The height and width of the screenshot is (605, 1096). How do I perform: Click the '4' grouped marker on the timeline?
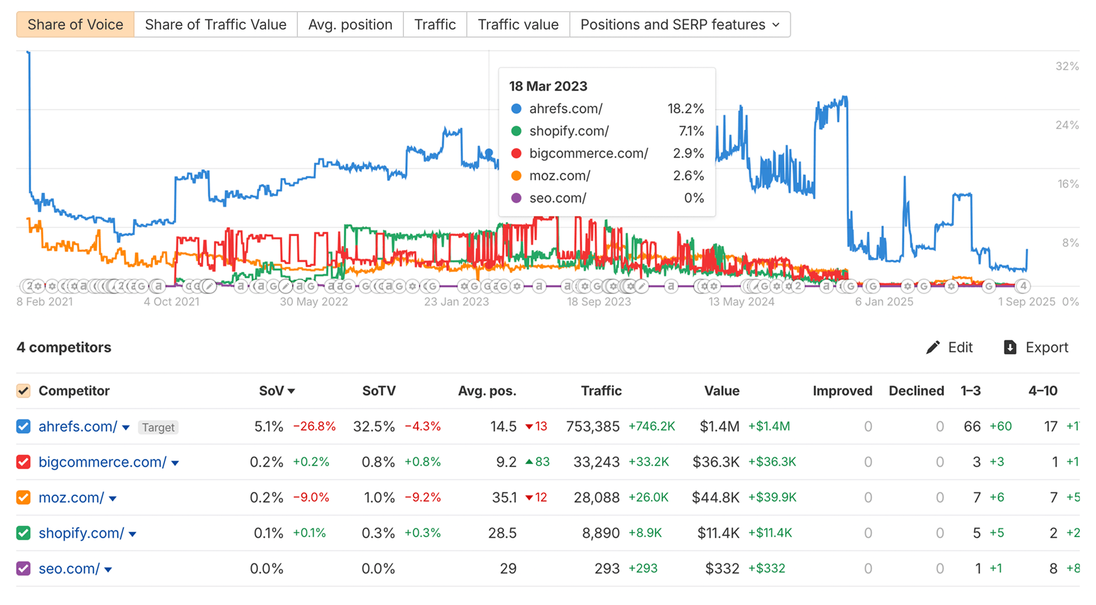(x=1023, y=286)
